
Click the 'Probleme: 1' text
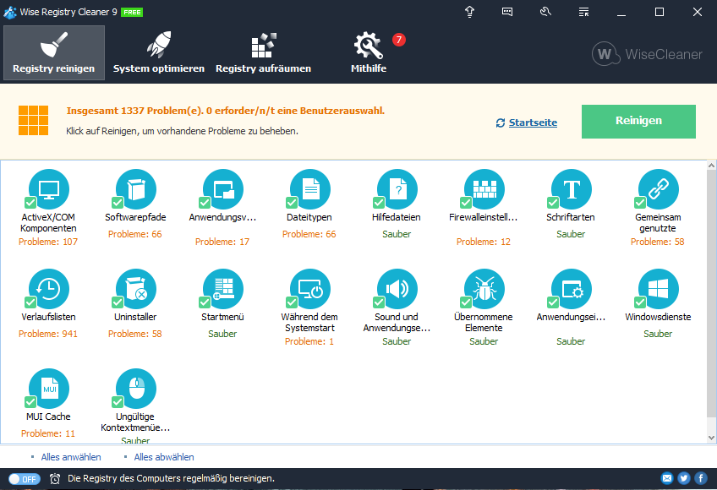(309, 341)
